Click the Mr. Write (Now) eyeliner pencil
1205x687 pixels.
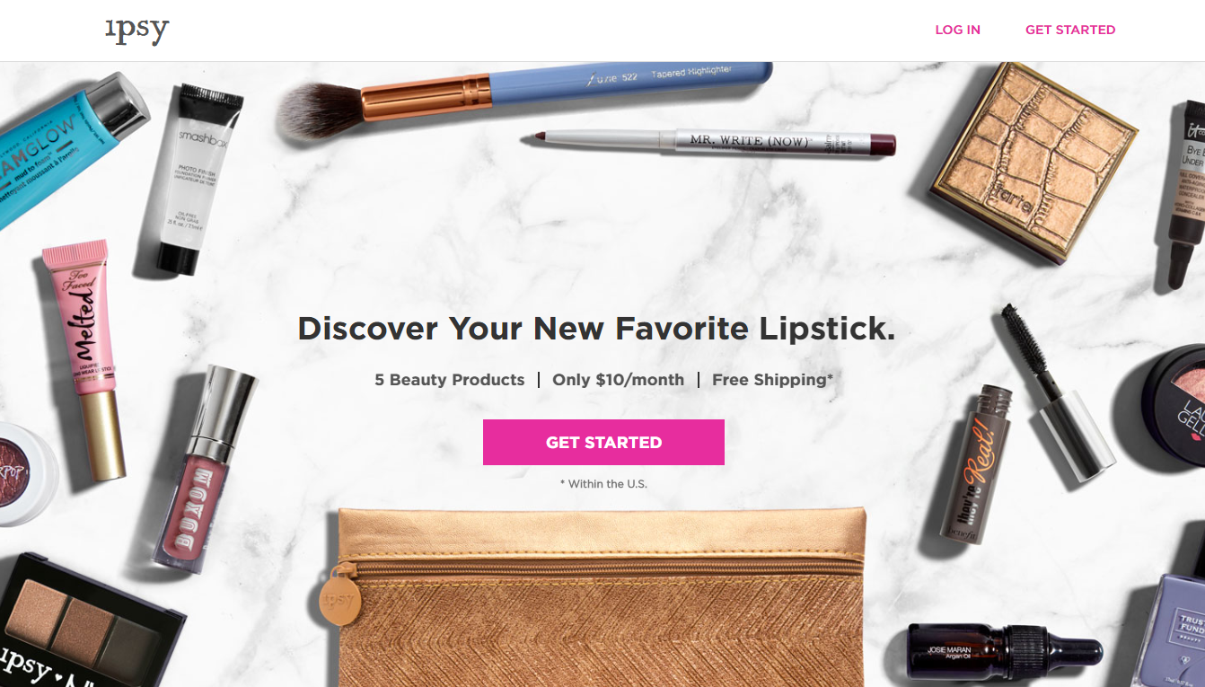point(708,141)
